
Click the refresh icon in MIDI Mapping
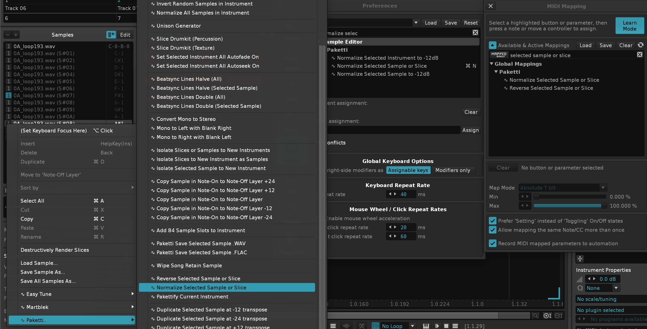click(641, 45)
